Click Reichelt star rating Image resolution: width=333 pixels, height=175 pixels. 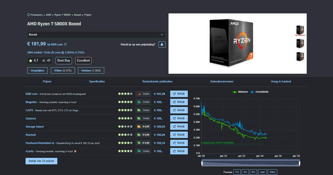(x=125, y=135)
